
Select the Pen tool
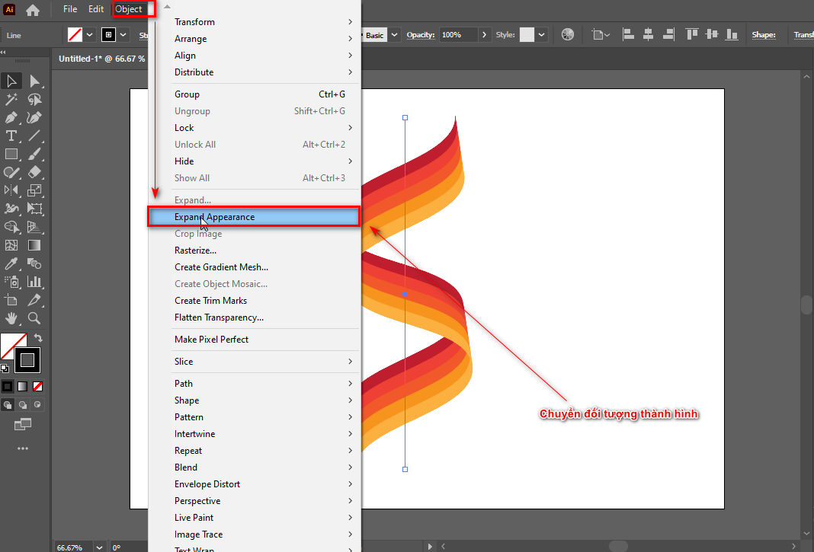click(11, 118)
